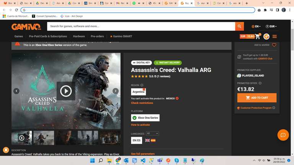Open Chrome three-dot menu
Viewport: 294px width, 165px height.
coord(290,10)
